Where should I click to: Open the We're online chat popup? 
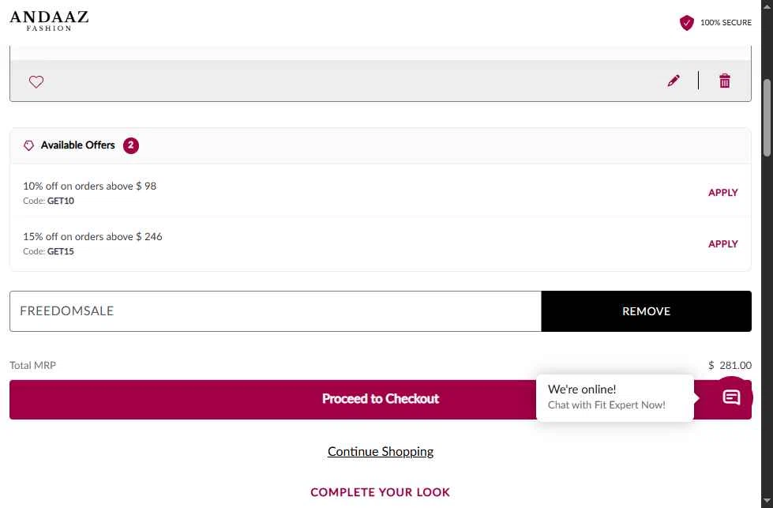point(615,397)
